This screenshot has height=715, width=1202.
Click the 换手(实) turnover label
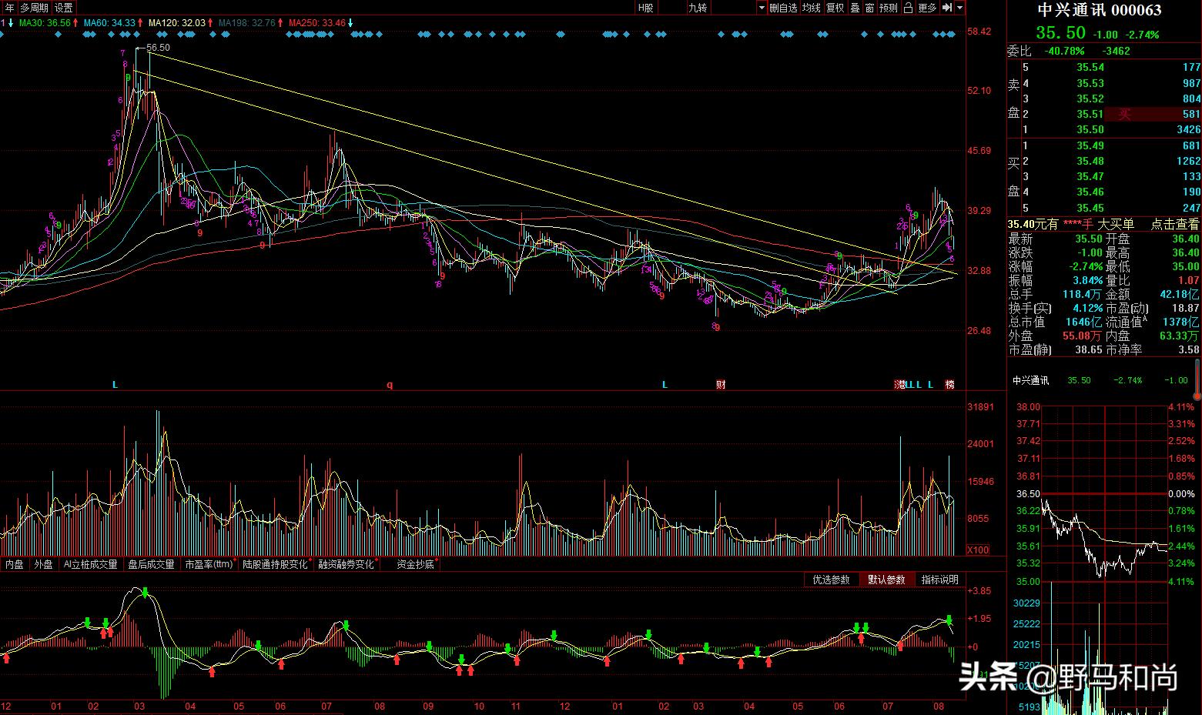[1030, 308]
